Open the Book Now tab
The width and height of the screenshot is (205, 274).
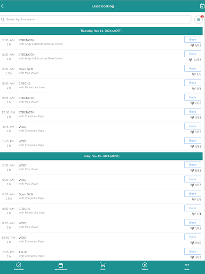(19, 267)
